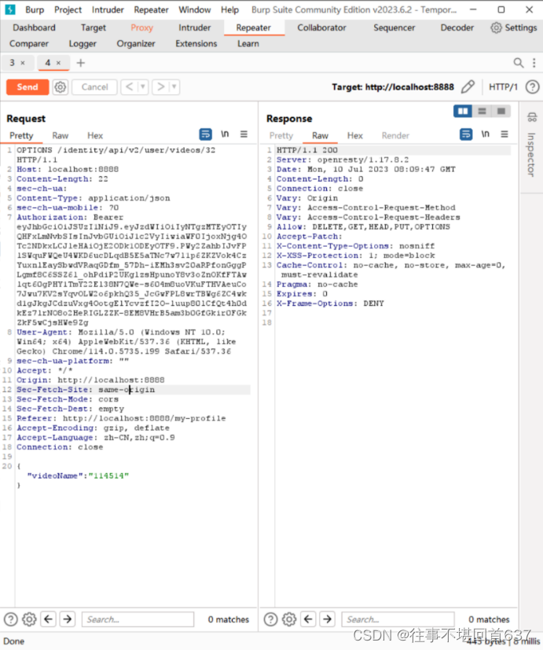Switch to Extensions tab
Image resolution: width=543 pixels, height=650 pixels.
pyautogui.click(x=196, y=43)
